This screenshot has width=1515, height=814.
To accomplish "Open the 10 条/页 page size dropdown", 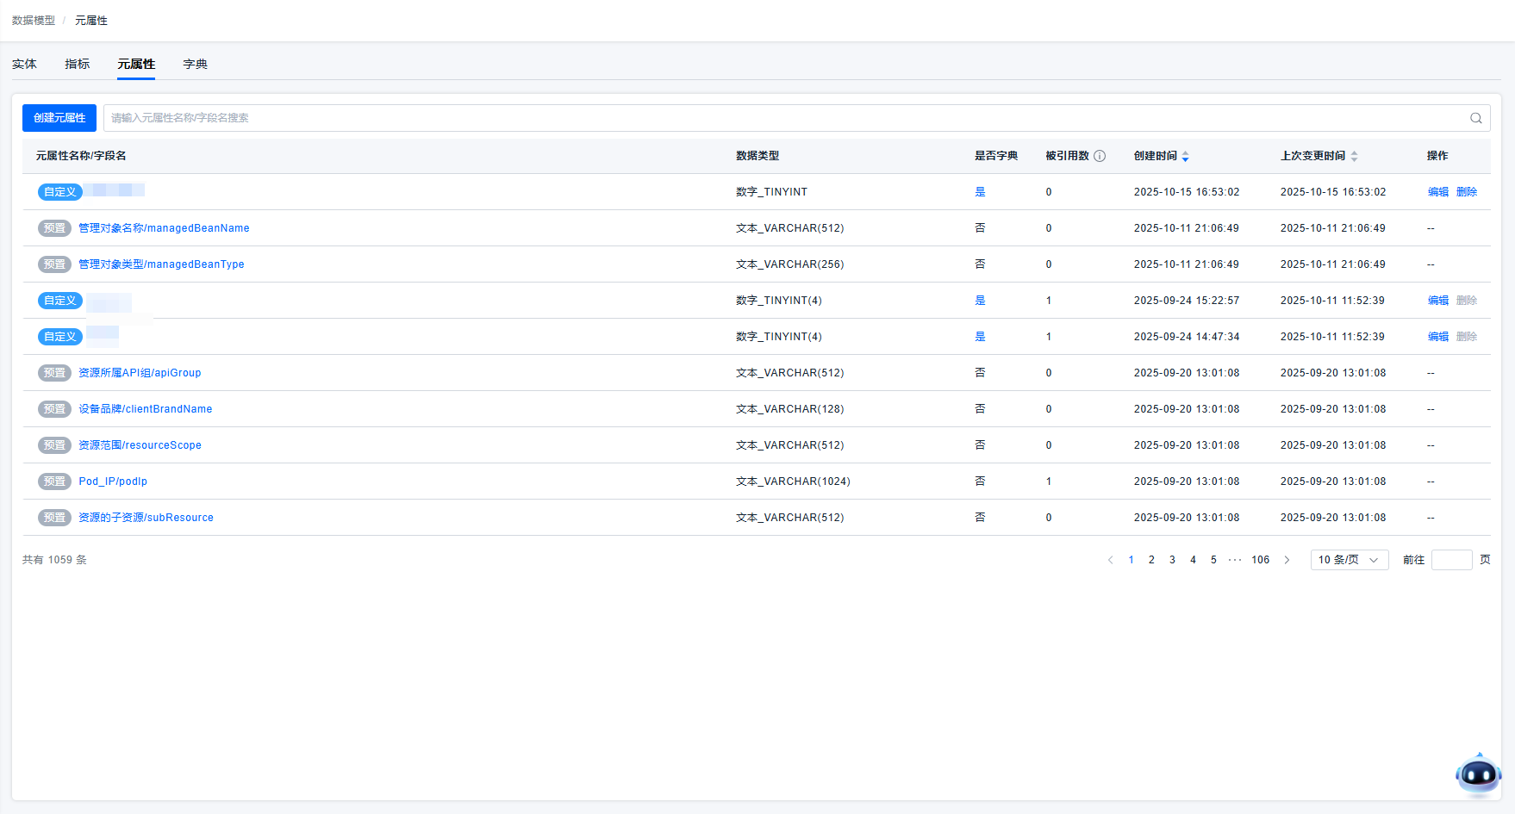I will [1349, 560].
